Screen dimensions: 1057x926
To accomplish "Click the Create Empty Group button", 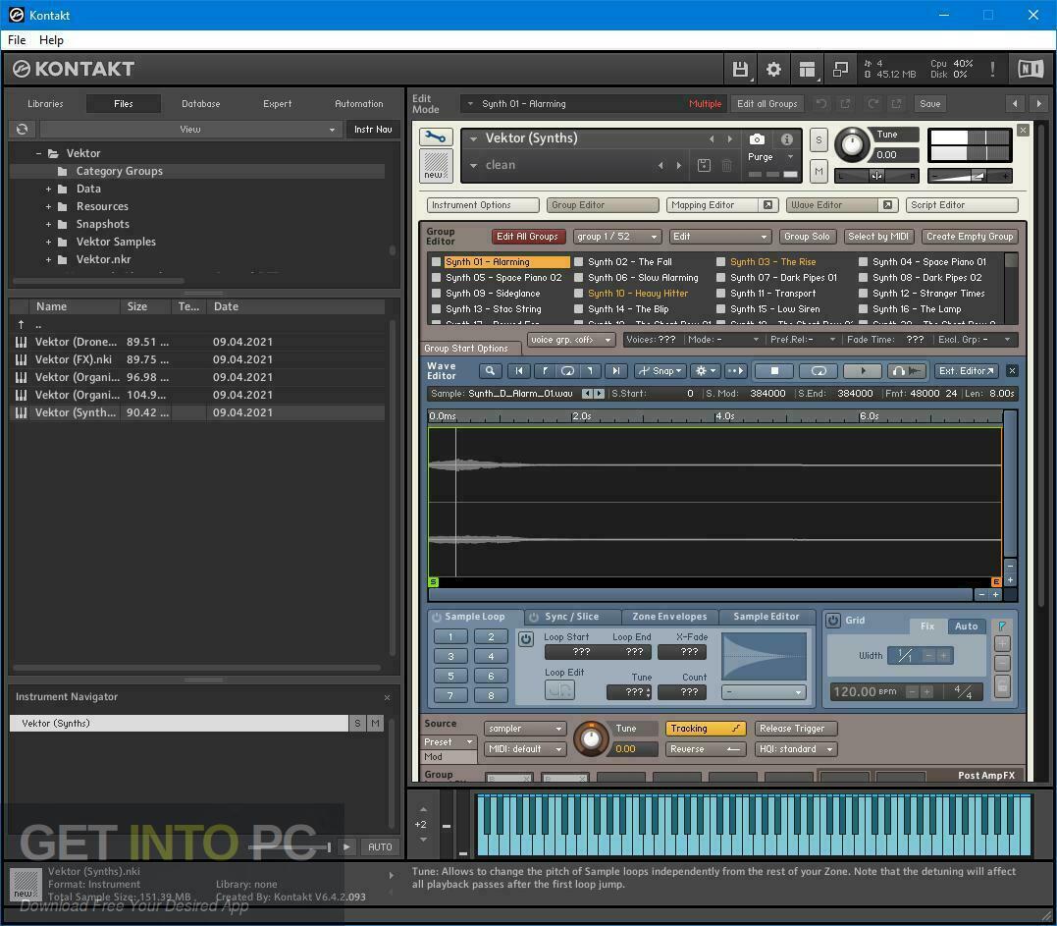I will (x=970, y=237).
